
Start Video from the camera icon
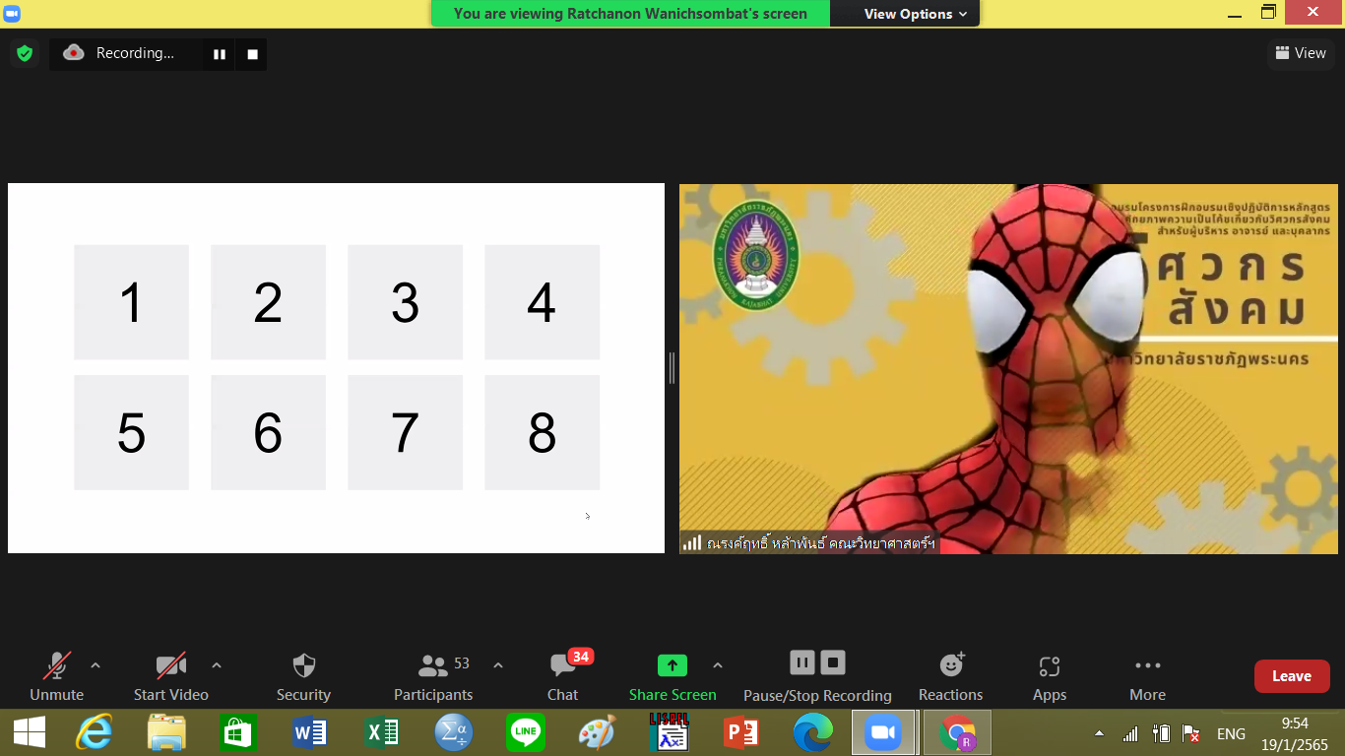tap(171, 676)
